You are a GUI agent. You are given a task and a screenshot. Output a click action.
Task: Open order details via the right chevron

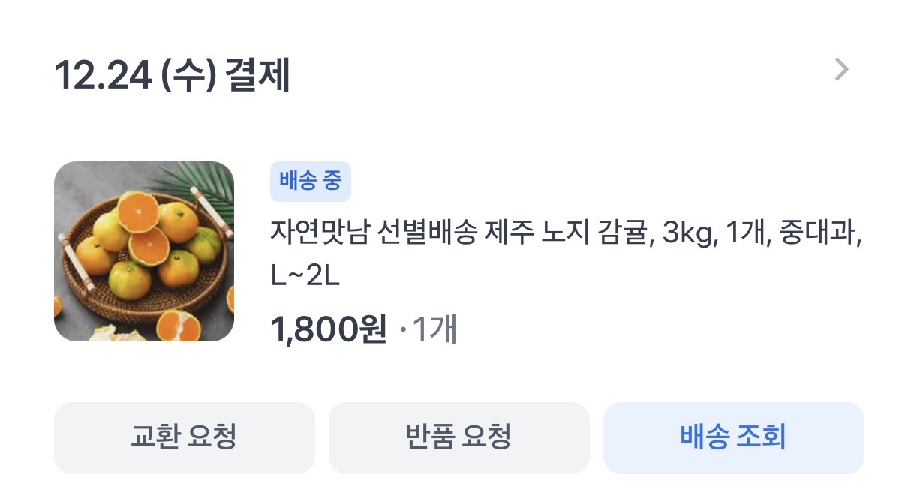pos(842,70)
